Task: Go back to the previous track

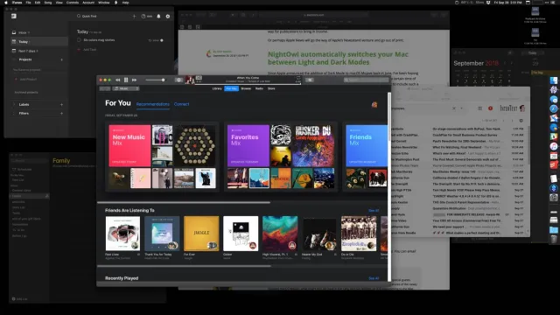Action: pos(117,80)
